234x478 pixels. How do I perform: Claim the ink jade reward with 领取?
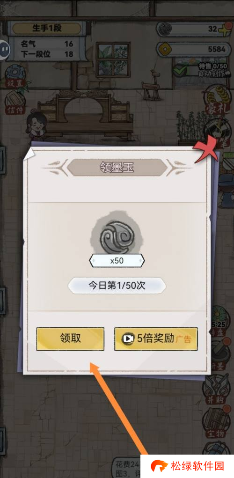pyautogui.click(x=70, y=338)
